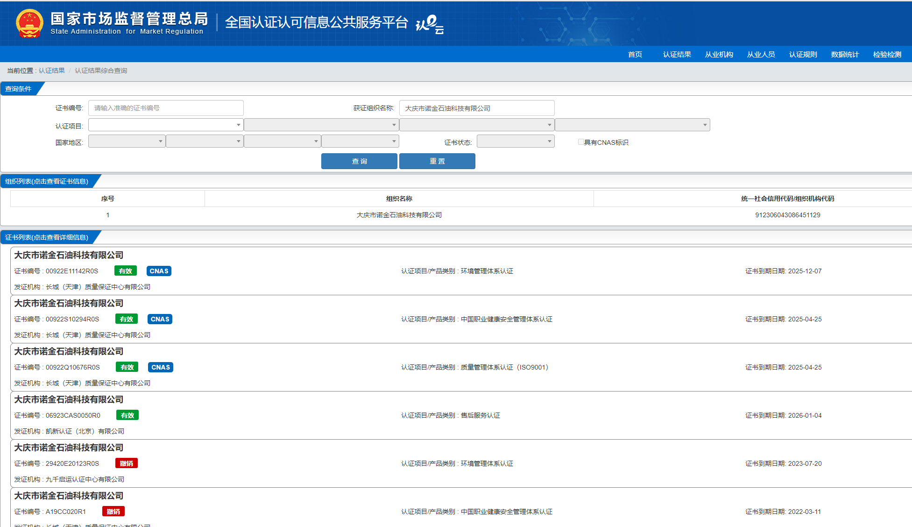Open the 从业机构 navigation menu

[x=719, y=55]
